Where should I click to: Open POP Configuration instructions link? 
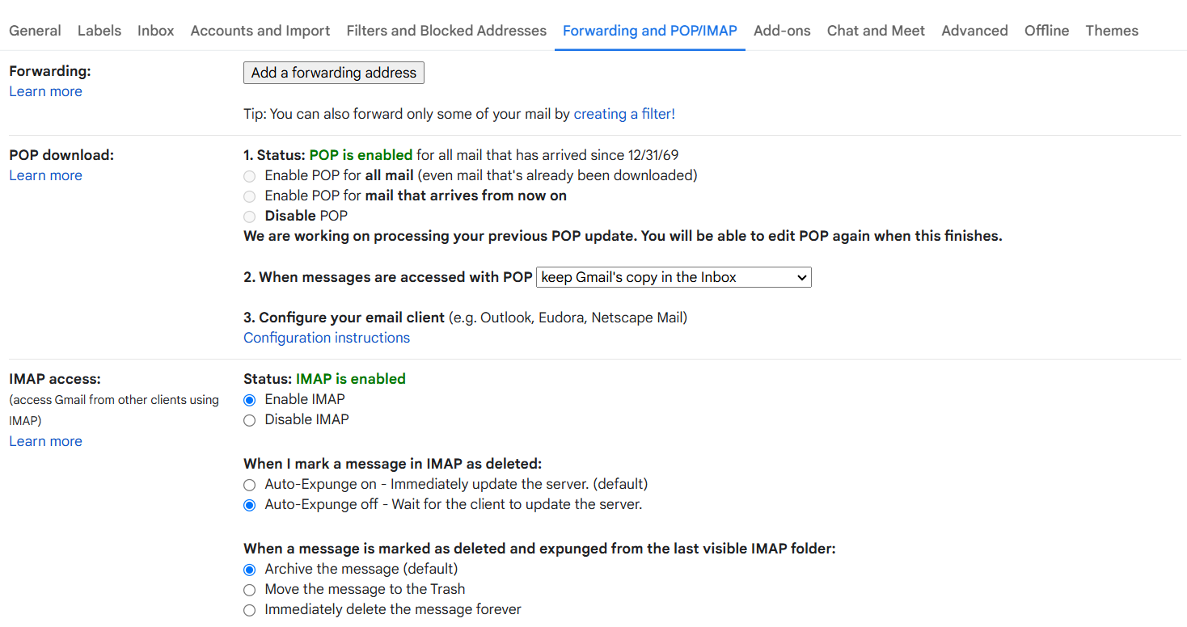coord(327,338)
